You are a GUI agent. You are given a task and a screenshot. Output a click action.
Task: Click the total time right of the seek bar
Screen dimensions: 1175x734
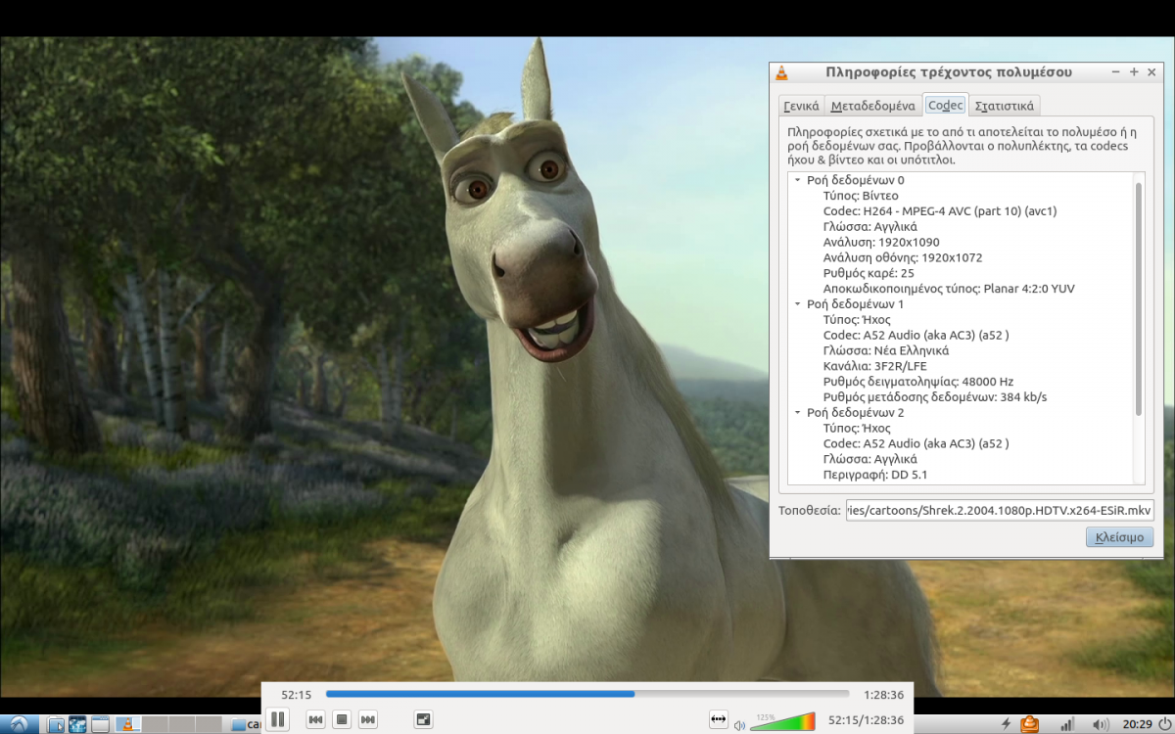[883, 695]
